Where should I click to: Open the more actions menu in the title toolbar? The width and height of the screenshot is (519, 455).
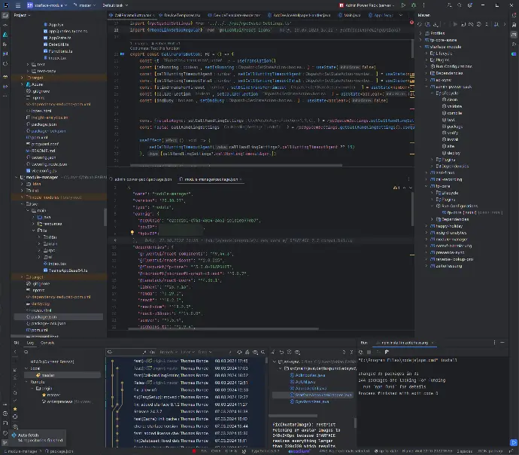pos(423,5)
